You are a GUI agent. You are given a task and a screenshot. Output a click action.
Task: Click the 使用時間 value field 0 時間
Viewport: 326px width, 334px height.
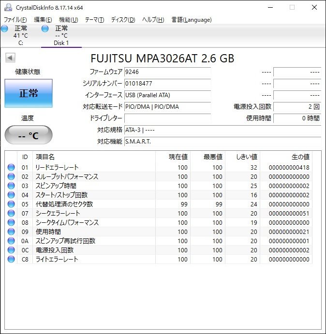click(x=297, y=118)
